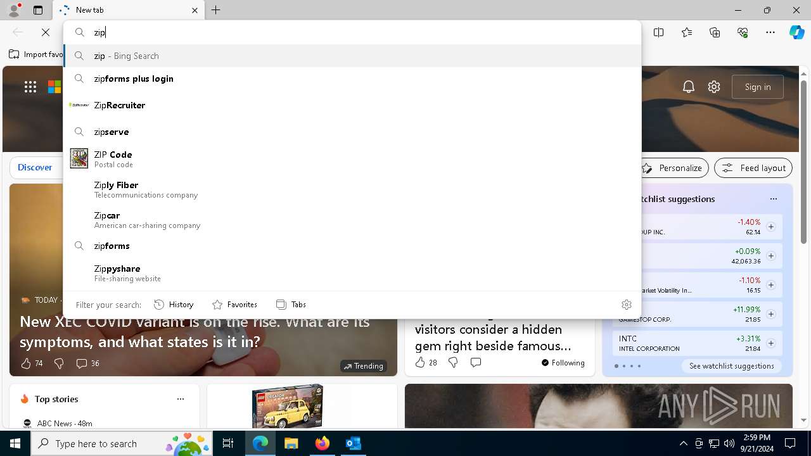Open watchlist suggestions more options

coord(773,199)
